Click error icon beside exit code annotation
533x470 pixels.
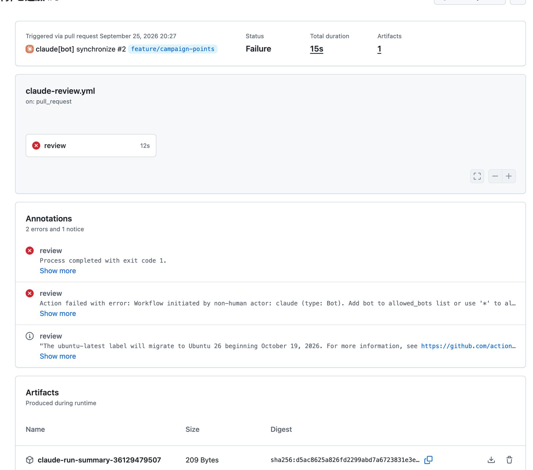[30, 250]
